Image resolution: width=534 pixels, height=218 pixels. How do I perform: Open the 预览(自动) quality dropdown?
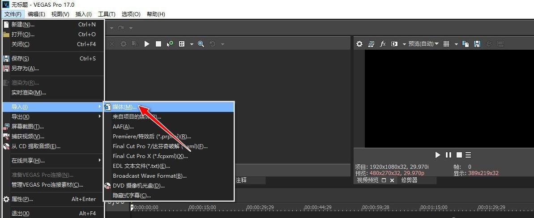[423, 44]
